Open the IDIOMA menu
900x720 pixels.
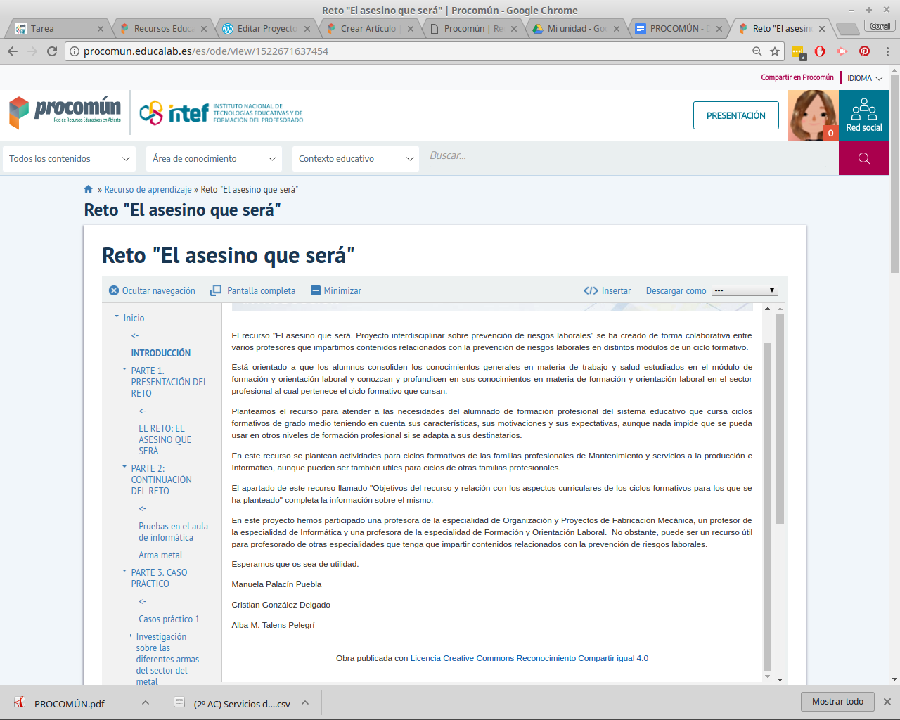click(x=863, y=77)
